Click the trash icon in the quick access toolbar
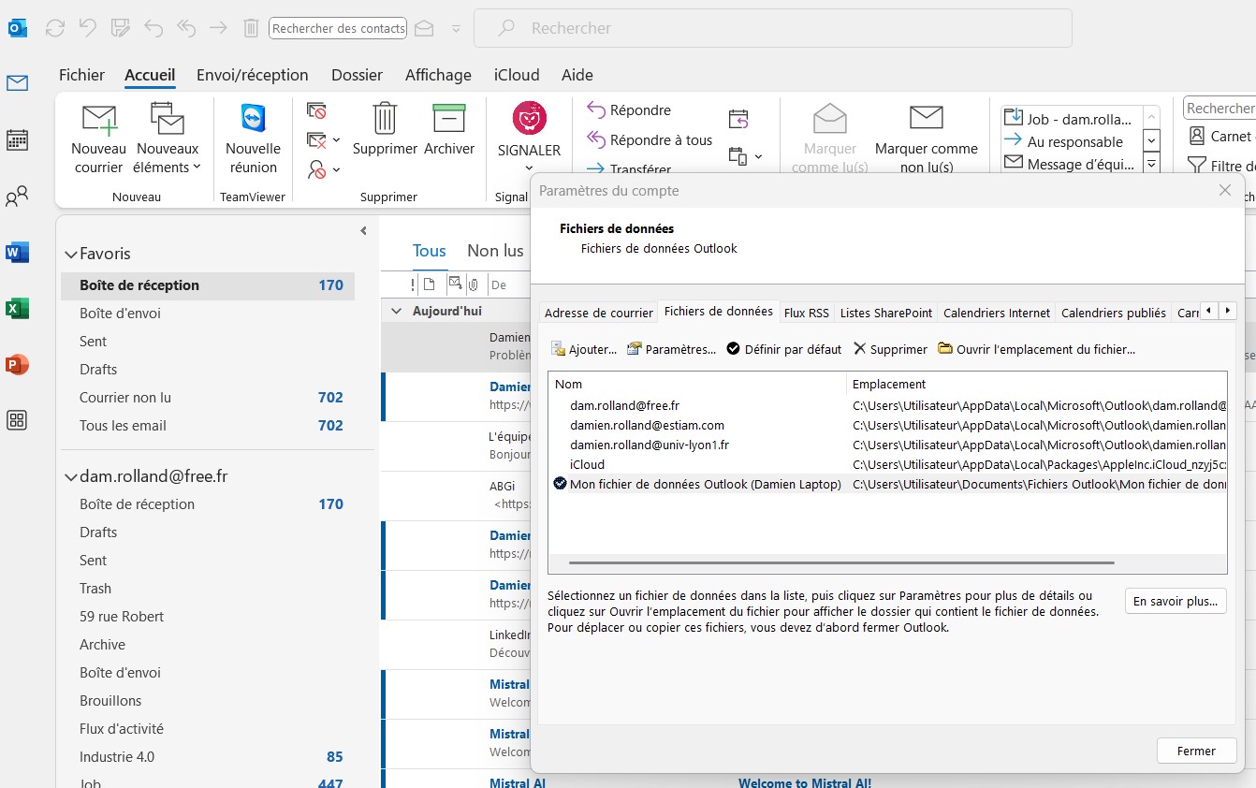This screenshot has width=1256, height=788. 251,28
